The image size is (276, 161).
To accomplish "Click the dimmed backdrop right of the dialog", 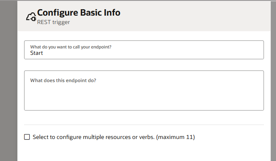I will point(273,80).
